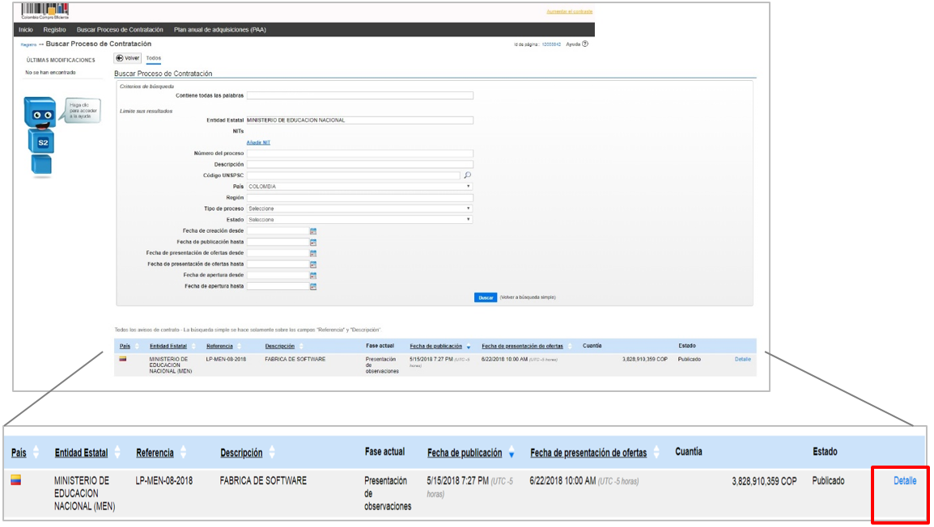Viewport: 934px width, 527px height.
Task: Click the País sort arrows in the magnified header
Action: coord(36,452)
